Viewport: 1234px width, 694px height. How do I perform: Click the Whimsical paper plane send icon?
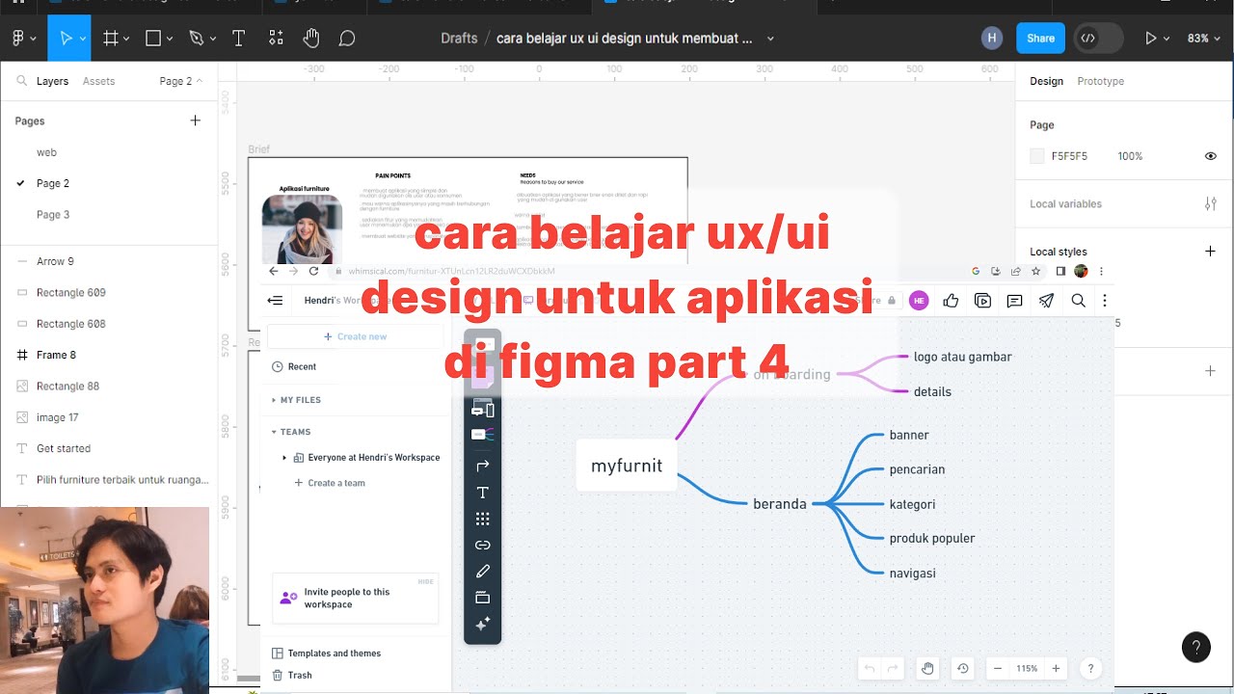click(1046, 301)
